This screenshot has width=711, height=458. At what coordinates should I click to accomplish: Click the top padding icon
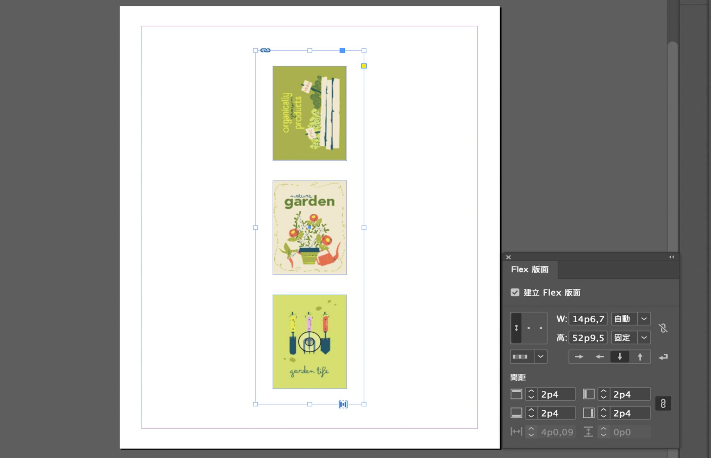[516, 394]
